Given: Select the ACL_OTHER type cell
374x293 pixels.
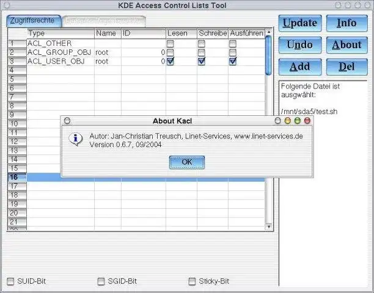Looking at the screenshot, I should pos(61,43).
